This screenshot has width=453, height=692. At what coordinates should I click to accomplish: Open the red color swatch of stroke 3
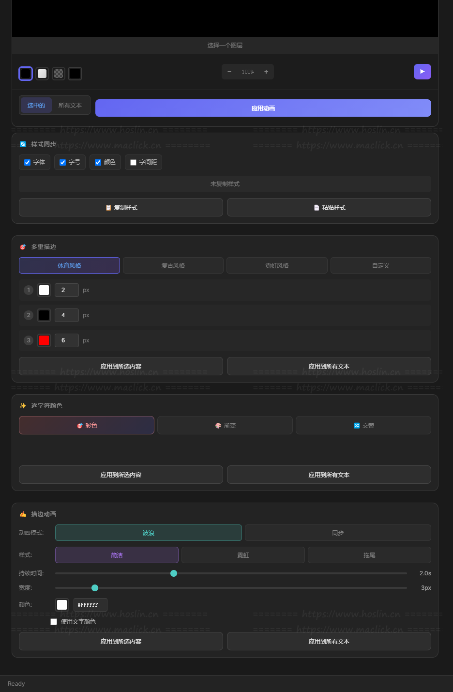(x=44, y=340)
